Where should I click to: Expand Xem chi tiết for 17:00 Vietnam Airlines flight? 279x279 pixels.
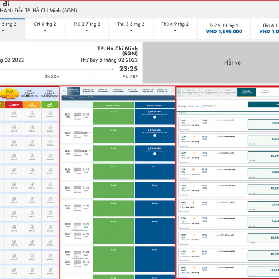coord(184,244)
